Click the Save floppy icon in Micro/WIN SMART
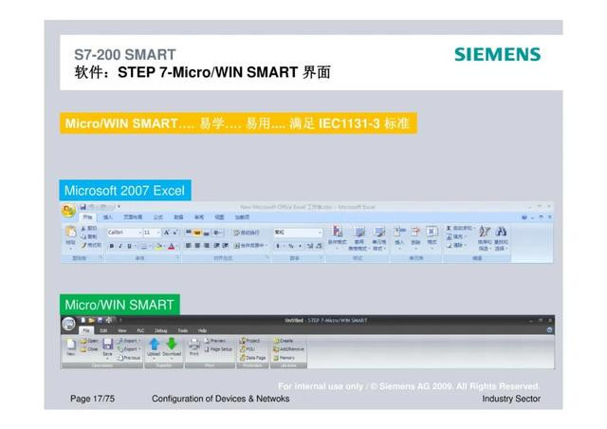The image size is (607, 429). point(107,344)
